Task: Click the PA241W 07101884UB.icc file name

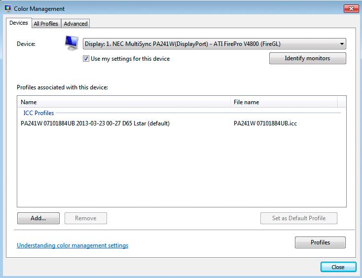Action: [x=265, y=123]
